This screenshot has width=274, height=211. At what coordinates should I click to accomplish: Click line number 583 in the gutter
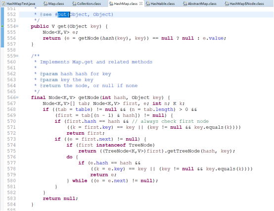[11, 199]
